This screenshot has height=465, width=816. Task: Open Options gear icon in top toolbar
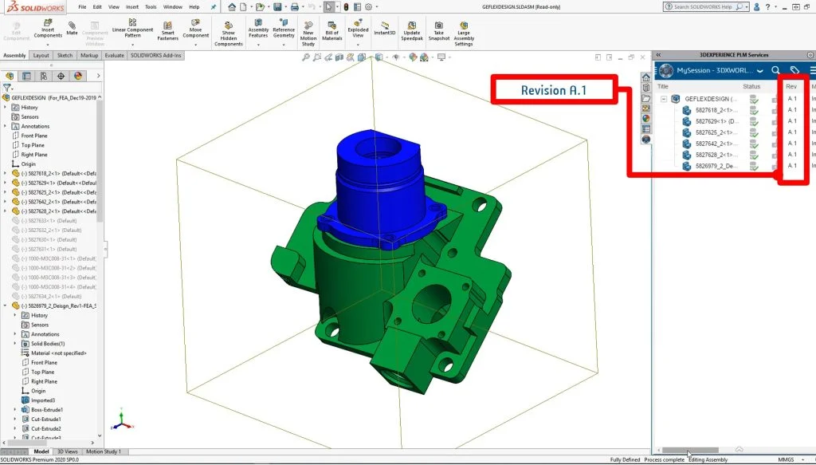(368, 7)
